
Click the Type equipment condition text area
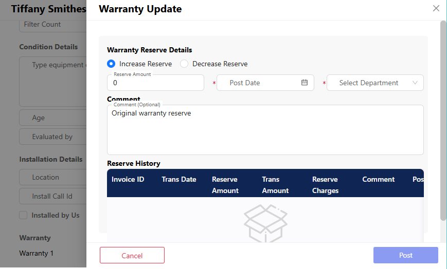(53, 82)
